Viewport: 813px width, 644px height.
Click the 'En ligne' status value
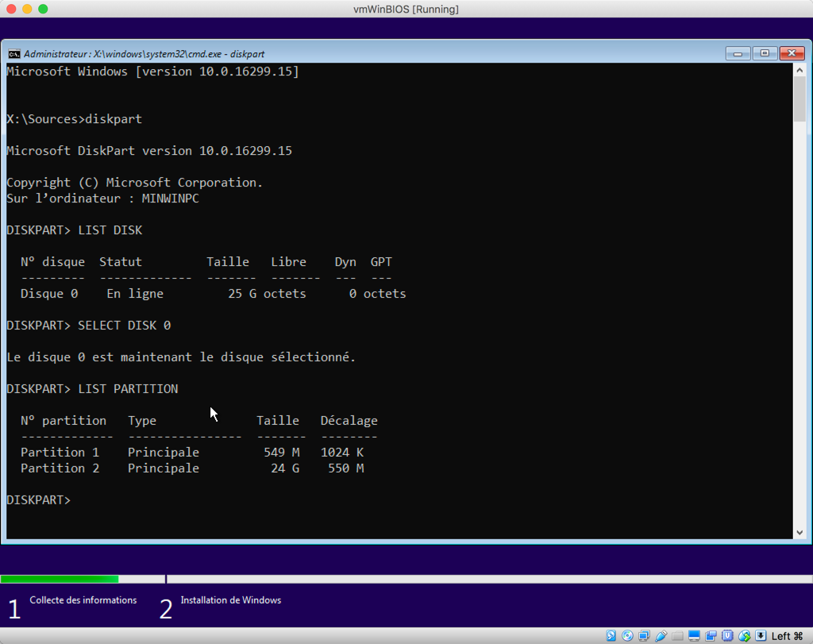click(135, 294)
